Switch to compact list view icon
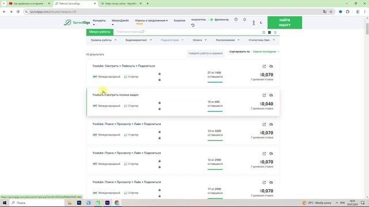The height and width of the screenshot is (207, 369). point(264,32)
